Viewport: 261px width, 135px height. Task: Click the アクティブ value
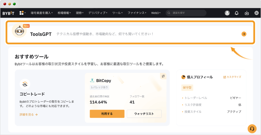click(234, 112)
